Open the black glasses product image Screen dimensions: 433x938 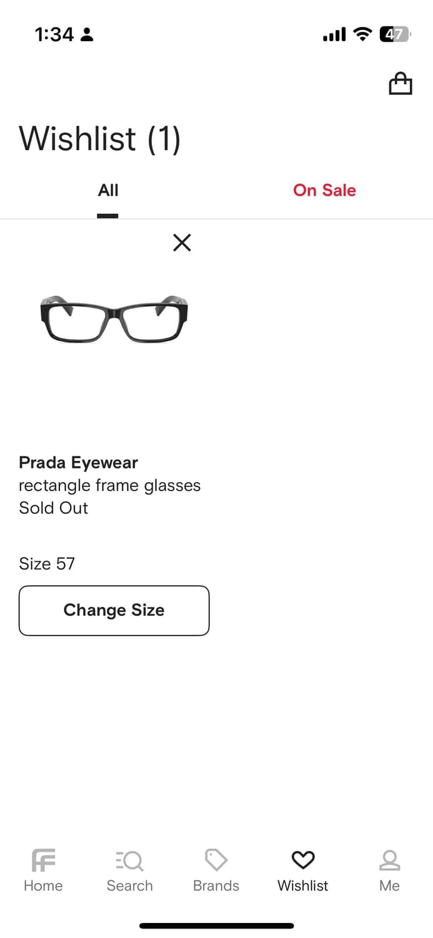114,319
